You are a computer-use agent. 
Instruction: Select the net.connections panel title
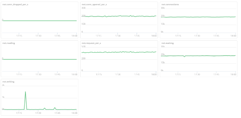tap(170, 4)
